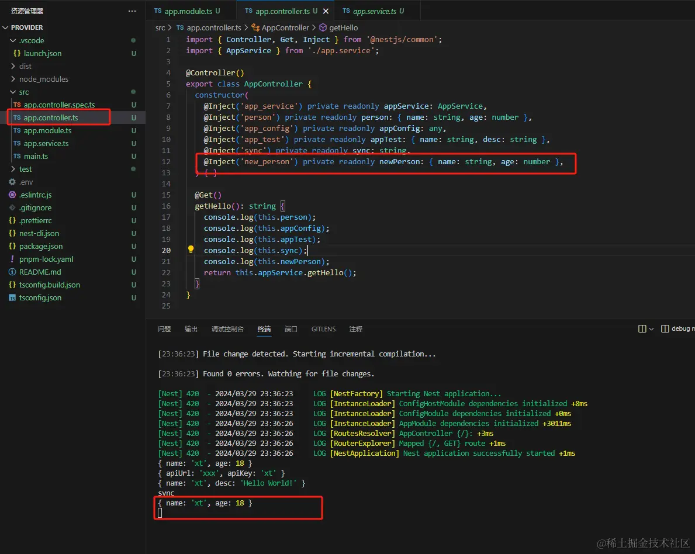Screen dimensions: 695x554
Task: Open the .env file
Action: [26, 182]
